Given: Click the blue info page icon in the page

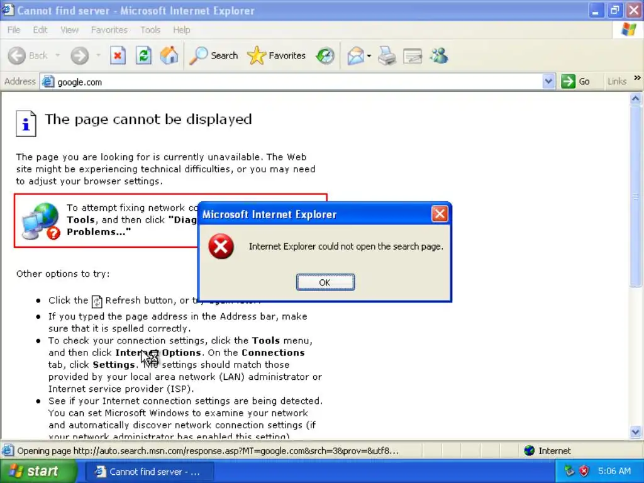Looking at the screenshot, I should 26,123.
